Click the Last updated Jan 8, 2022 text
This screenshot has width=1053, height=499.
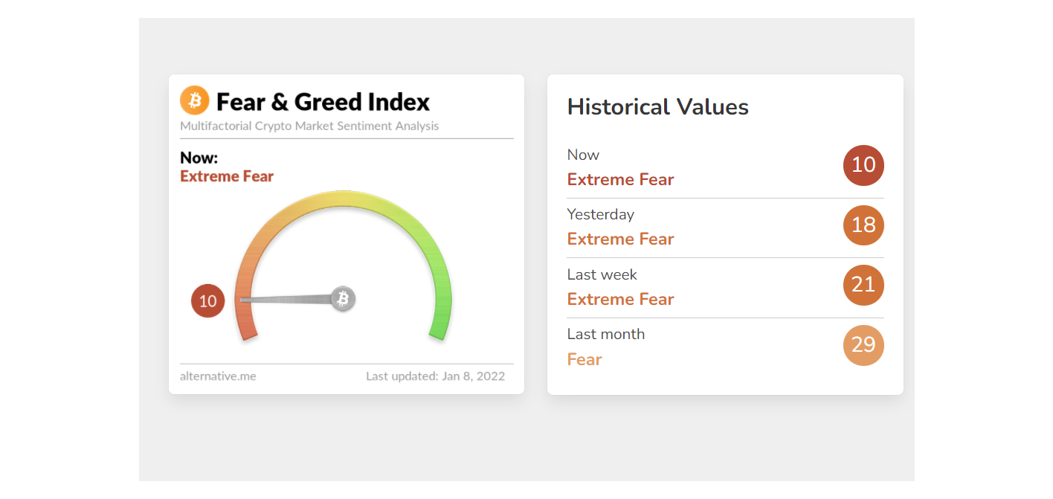coord(435,376)
